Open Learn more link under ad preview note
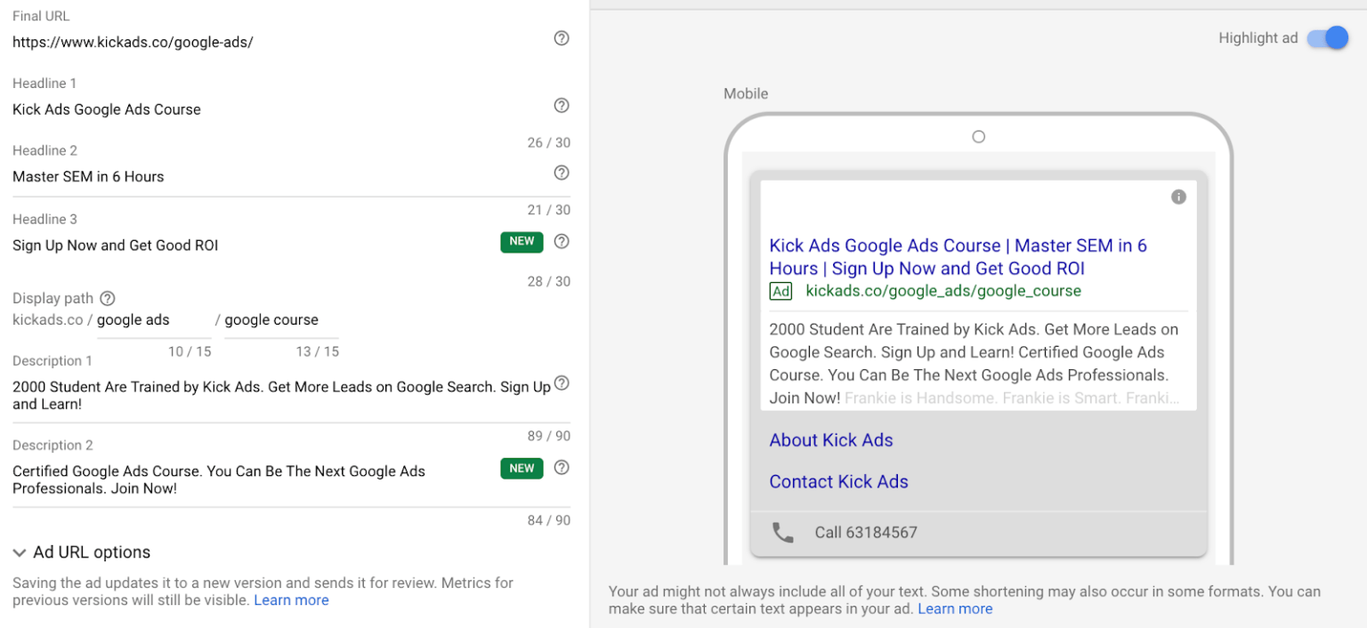 (x=955, y=608)
